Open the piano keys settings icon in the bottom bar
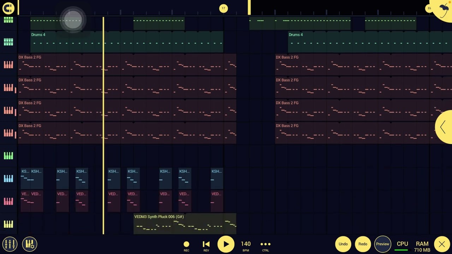The width and height of the screenshot is (452, 254). tap(30, 244)
